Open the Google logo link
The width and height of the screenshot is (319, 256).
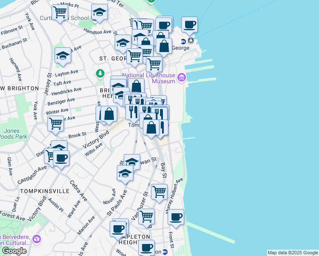click(14, 251)
